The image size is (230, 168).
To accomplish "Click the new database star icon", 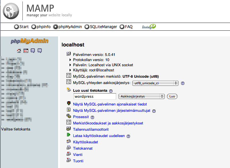I will (x=69, y=89).
